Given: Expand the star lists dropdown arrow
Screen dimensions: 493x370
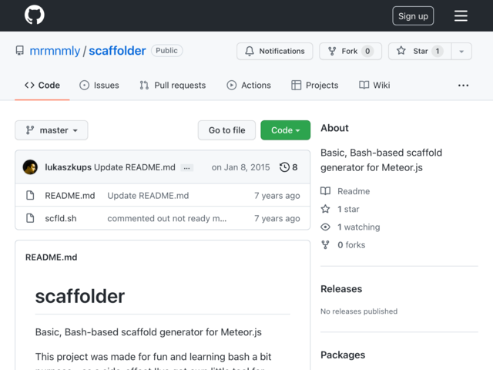Looking at the screenshot, I should pos(461,51).
